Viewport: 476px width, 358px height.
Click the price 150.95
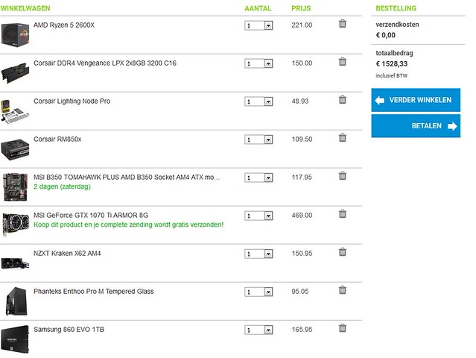coord(302,253)
